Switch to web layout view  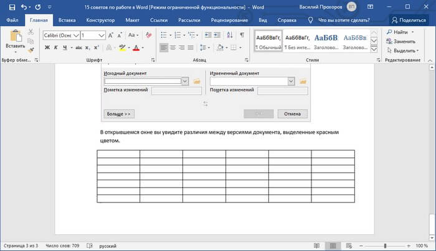coord(349,246)
